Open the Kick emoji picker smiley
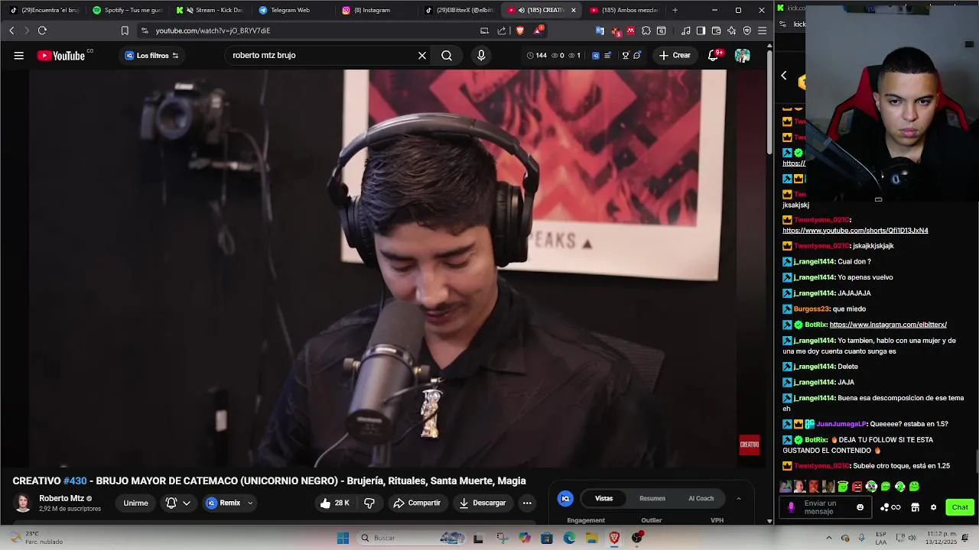Image resolution: width=979 pixels, height=550 pixels. [x=860, y=507]
